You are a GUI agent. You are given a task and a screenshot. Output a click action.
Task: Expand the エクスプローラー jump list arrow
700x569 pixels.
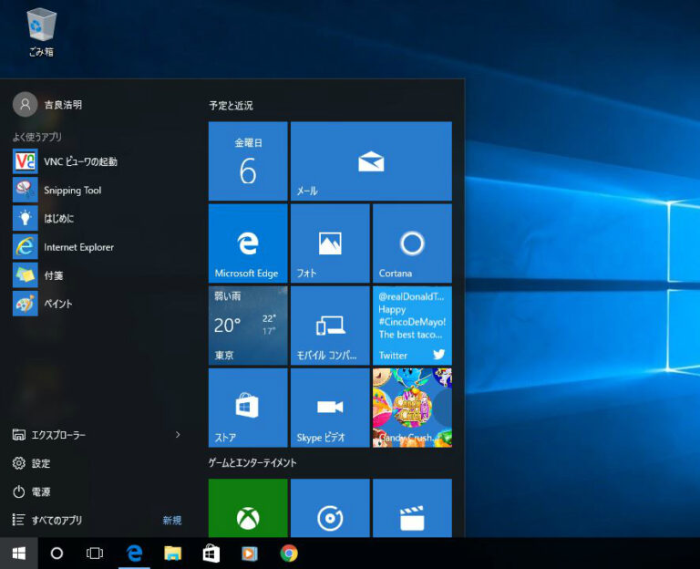point(178,435)
